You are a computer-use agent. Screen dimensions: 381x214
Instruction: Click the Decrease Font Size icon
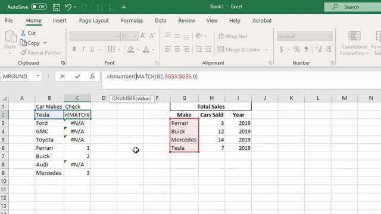pos(152,36)
